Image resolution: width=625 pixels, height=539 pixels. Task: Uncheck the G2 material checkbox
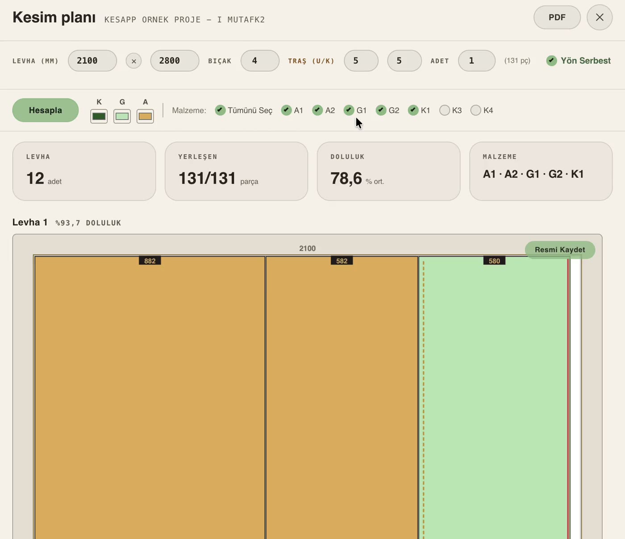(381, 110)
